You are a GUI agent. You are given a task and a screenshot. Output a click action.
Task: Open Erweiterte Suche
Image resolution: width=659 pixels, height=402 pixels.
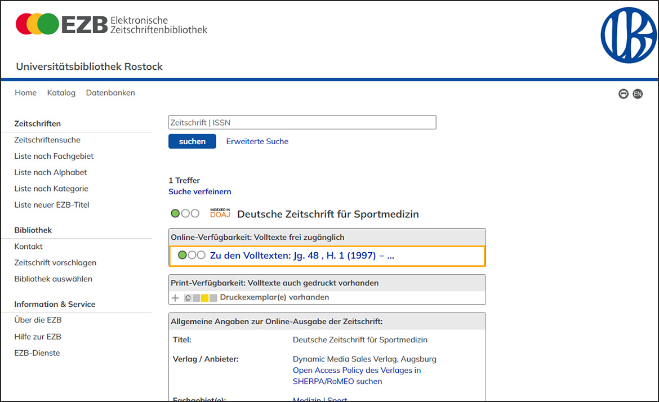click(257, 141)
